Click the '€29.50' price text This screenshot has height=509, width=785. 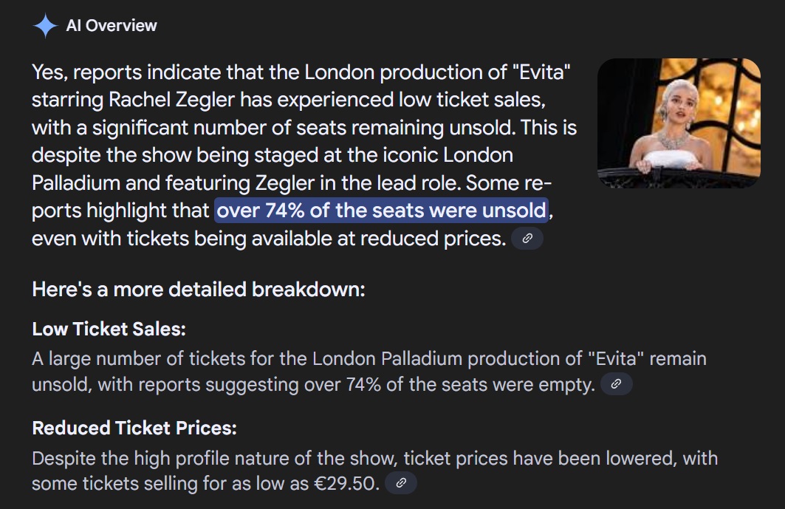click(344, 483)
